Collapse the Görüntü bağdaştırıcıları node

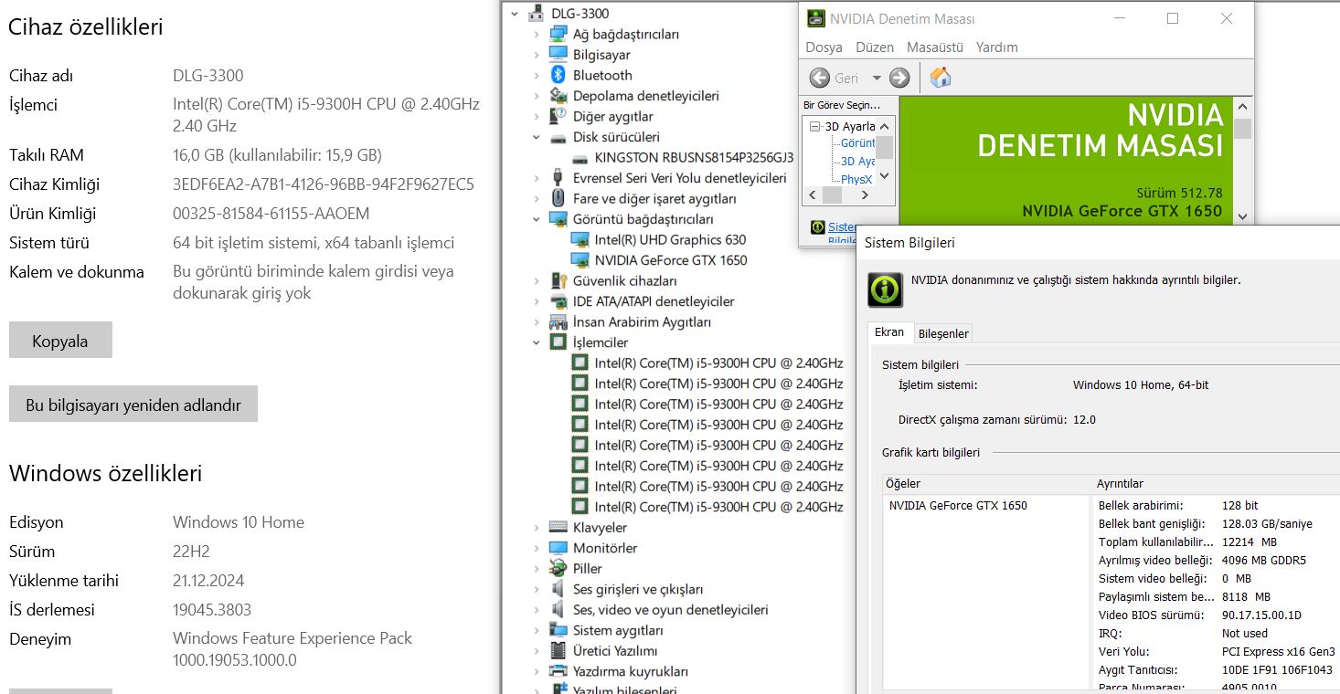(537, 219)
